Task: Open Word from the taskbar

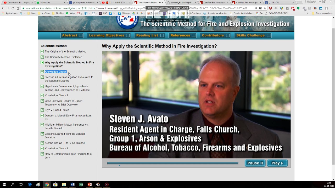Action: 72,184
